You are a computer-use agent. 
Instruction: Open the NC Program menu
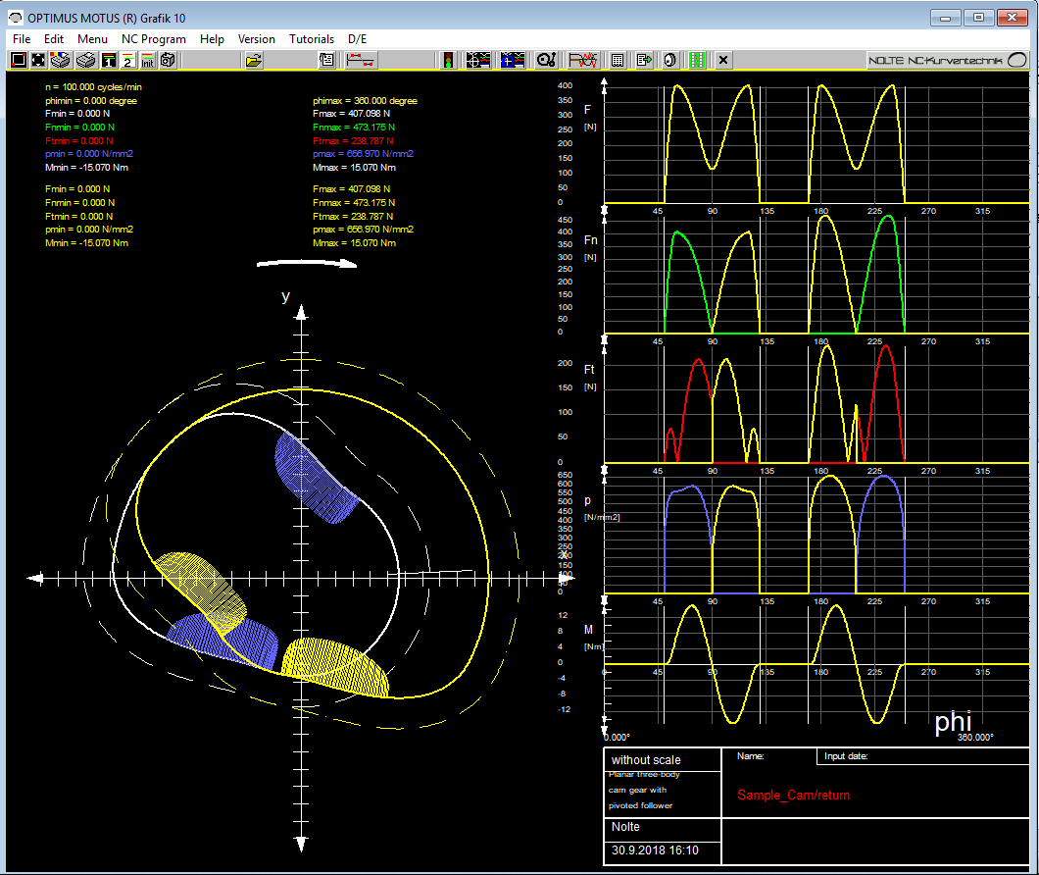point(154,38)
